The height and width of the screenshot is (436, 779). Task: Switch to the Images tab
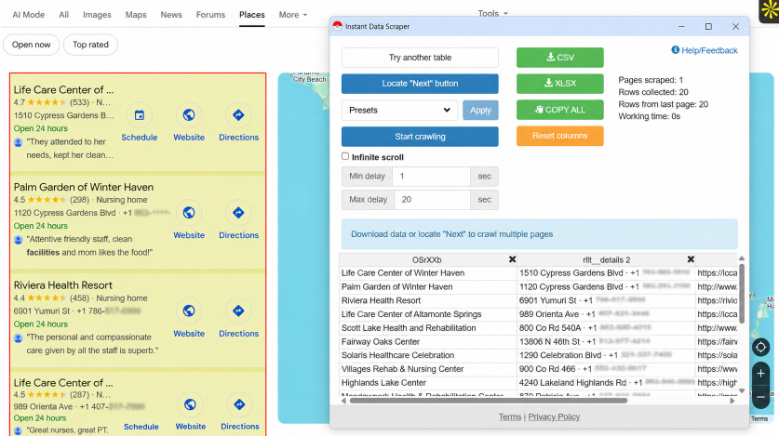pyautogui.click(x=97, y=15)
